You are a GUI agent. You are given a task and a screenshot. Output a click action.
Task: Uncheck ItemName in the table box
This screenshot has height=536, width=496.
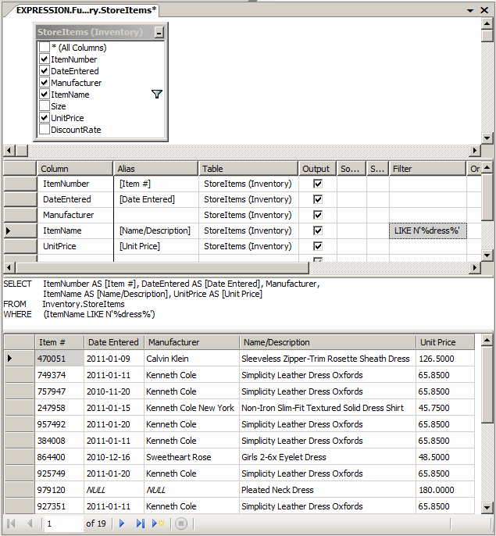click(45, 94)
